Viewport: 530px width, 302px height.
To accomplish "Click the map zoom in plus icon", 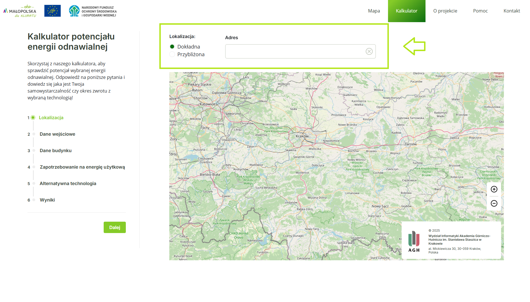I will (x=494, y=189).
